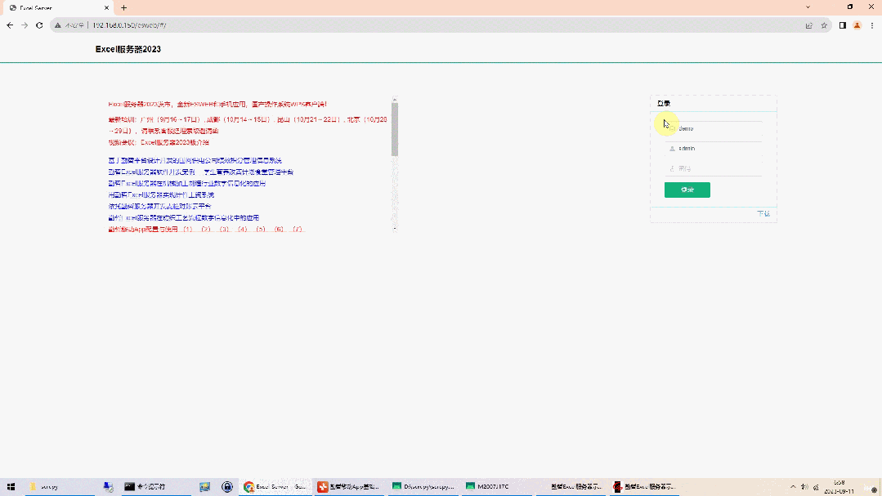
Task: Reload the Excel Server page
Action: pos(39,25)
